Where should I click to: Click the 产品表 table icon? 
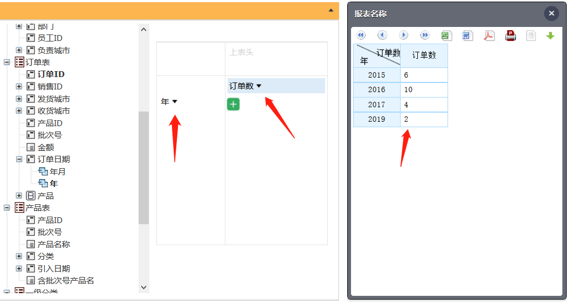tap(19, 208)
